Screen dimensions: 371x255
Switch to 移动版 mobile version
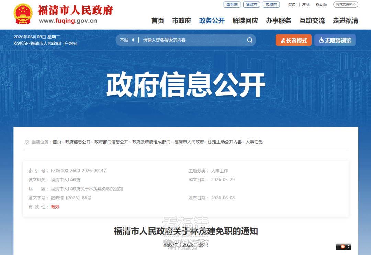pos(321,4)
